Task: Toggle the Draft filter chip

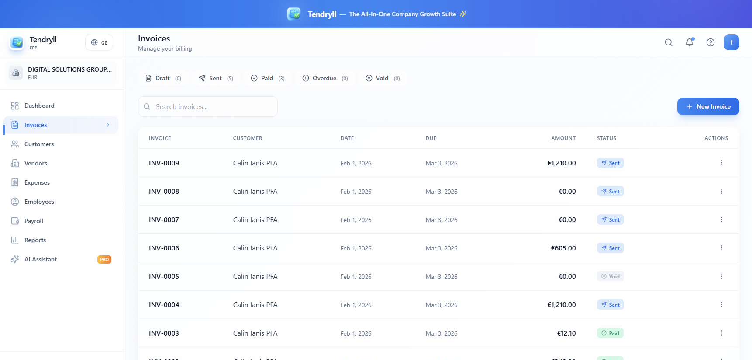Action: coord(163,78)
